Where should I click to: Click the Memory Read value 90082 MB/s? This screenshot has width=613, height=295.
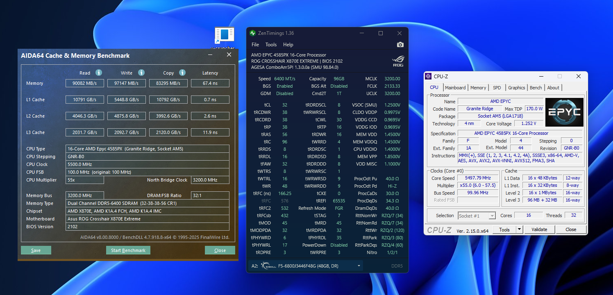tap(85, 83)
